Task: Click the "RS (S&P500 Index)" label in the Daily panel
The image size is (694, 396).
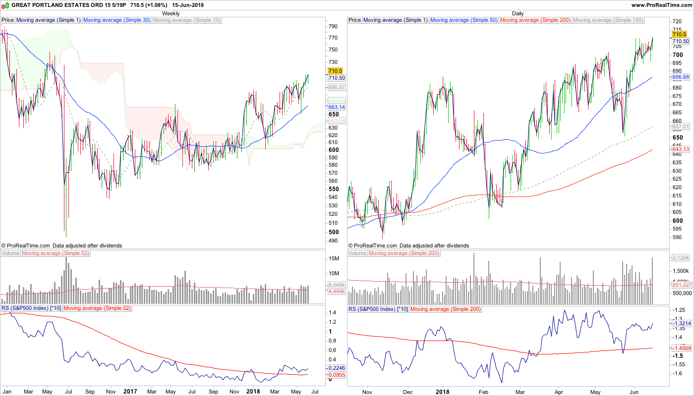Action: [x=378, y=309]
